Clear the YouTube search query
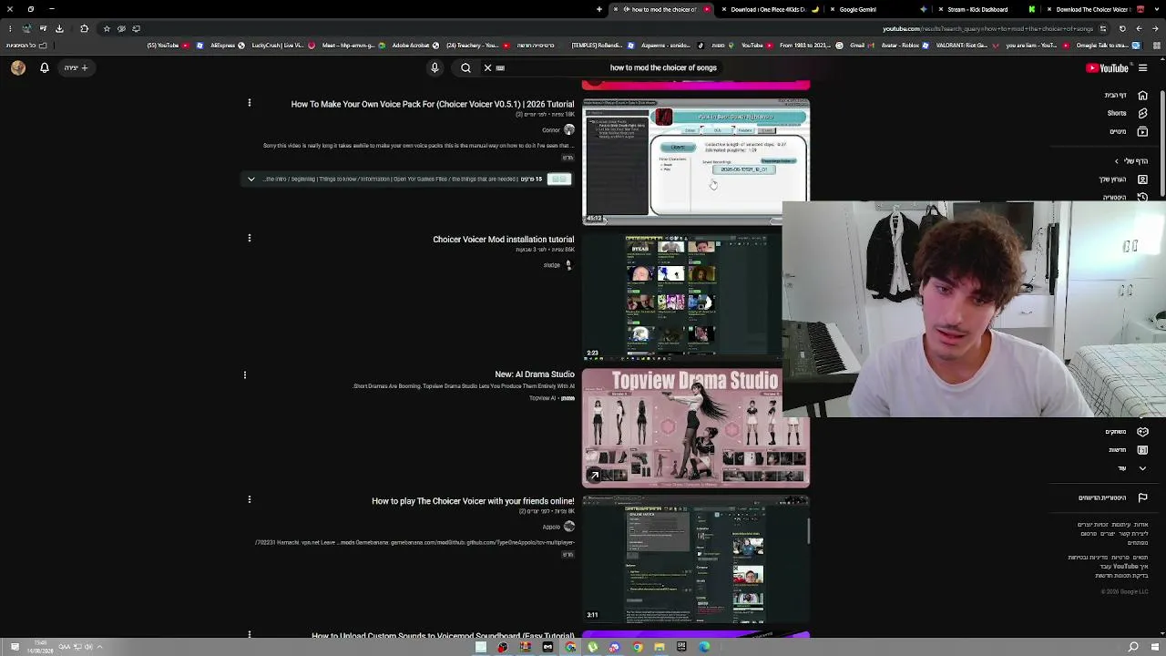 pyautogui.click(x=487, y=67)
